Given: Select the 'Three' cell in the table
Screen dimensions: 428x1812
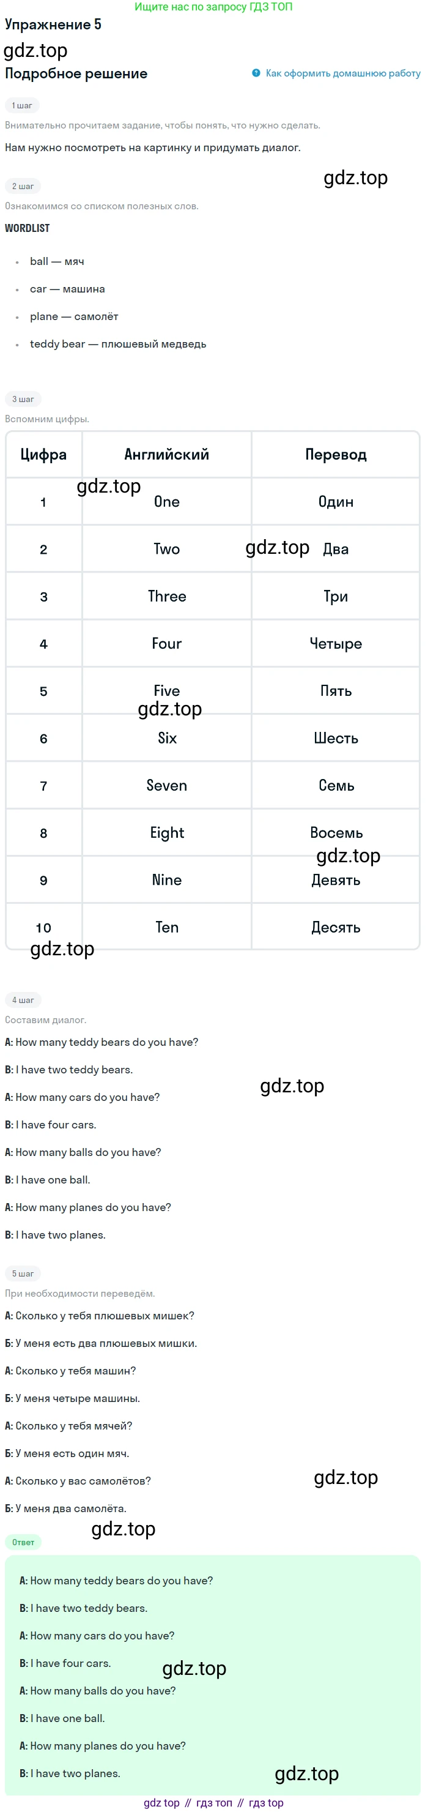Looking at the screenshot, I should click(x=166, y=597).
